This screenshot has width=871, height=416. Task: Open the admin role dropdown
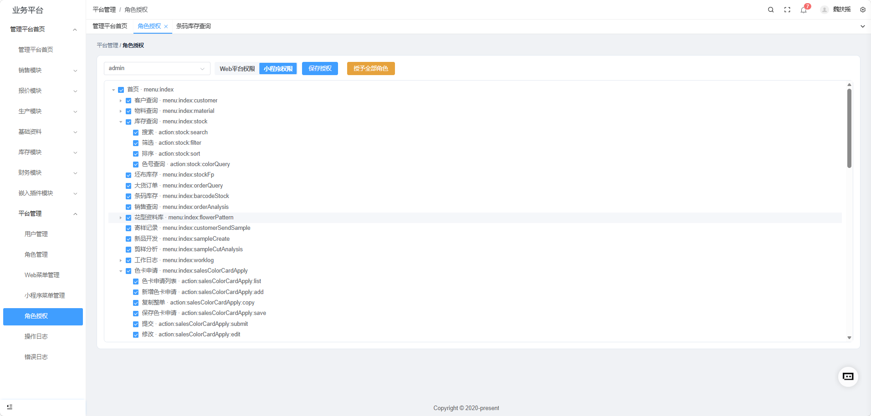tap(157, 68)
